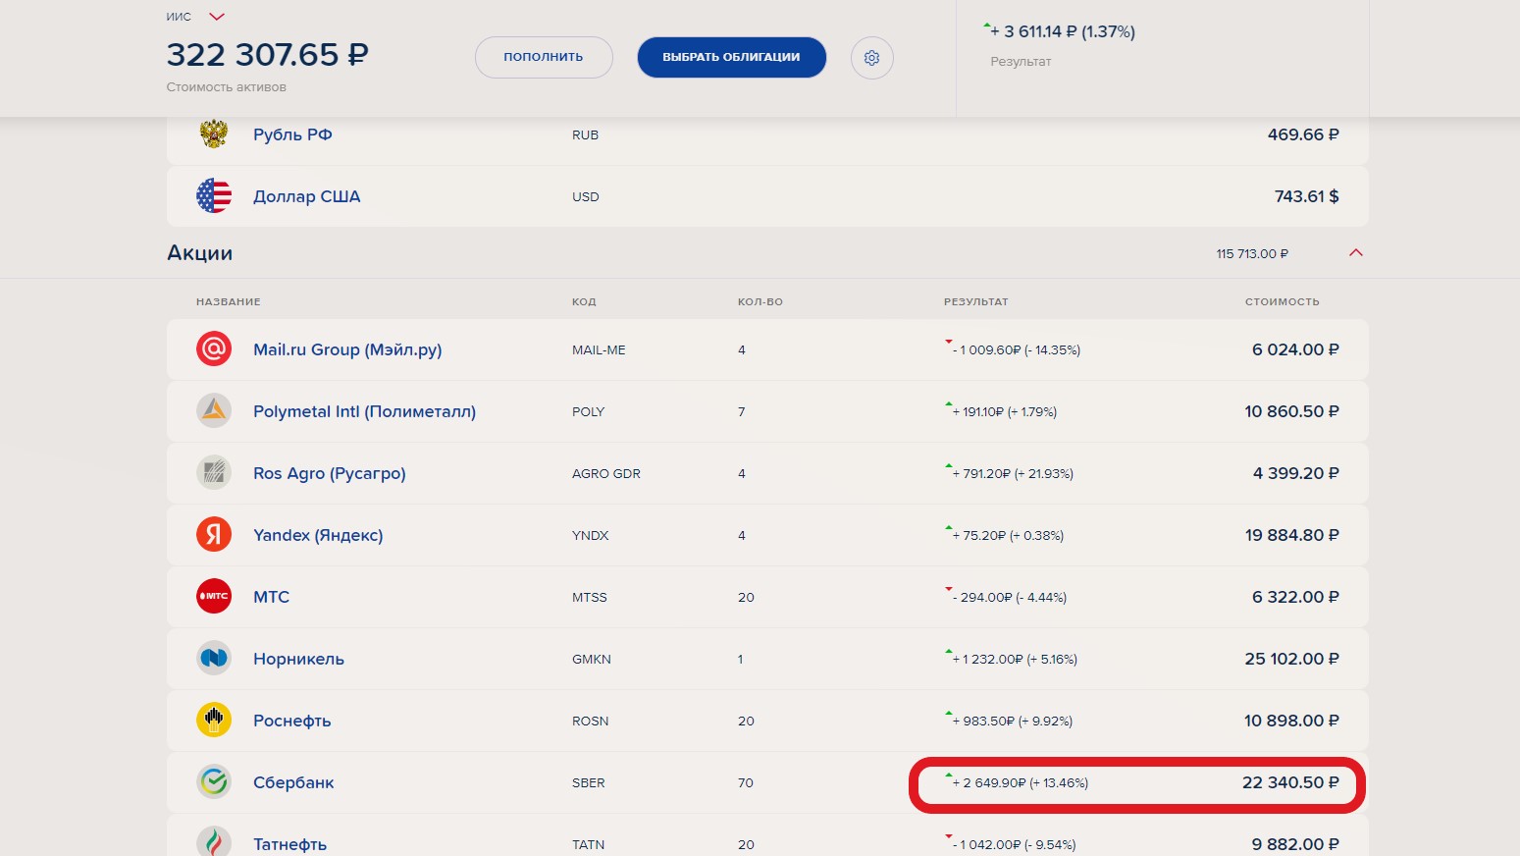Click the MAIL-ME ticker code
This screenshot has height=856, width=1520.
click(599, 349)
